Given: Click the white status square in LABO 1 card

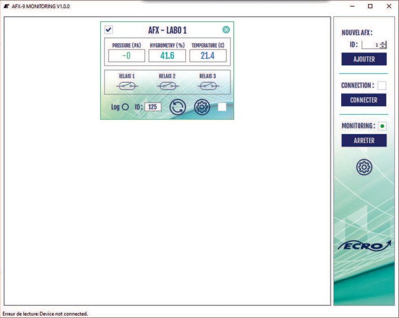Looking at the screenshot, I should 222,107.
